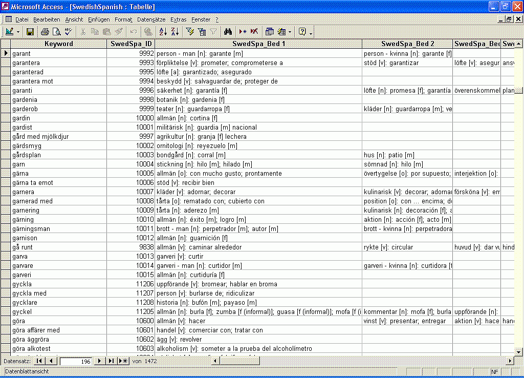Click cell 'hus [n]: patio [m]'
The height and width of the screenshot is (378, 524).
407,155
